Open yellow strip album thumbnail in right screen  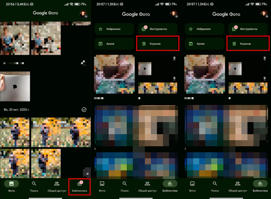[248, 88]
